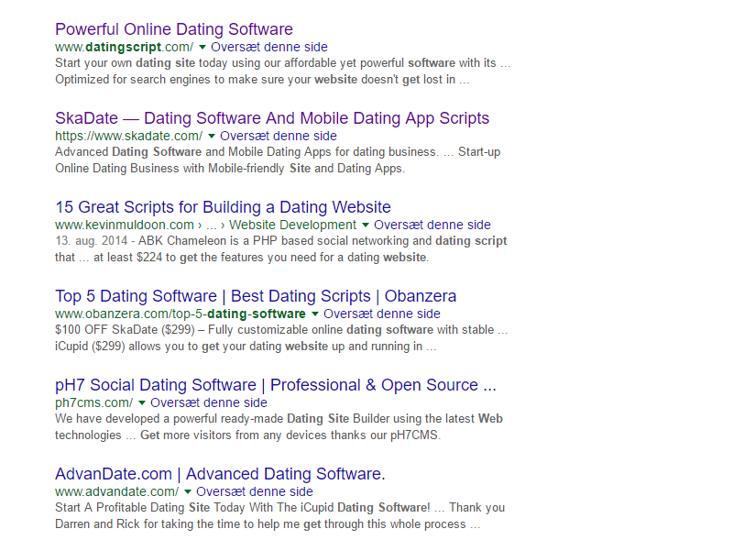Open 15 Great Scripts for Building a Dating Website
Screen dimensions: 744x540
[x=223, y=207]
